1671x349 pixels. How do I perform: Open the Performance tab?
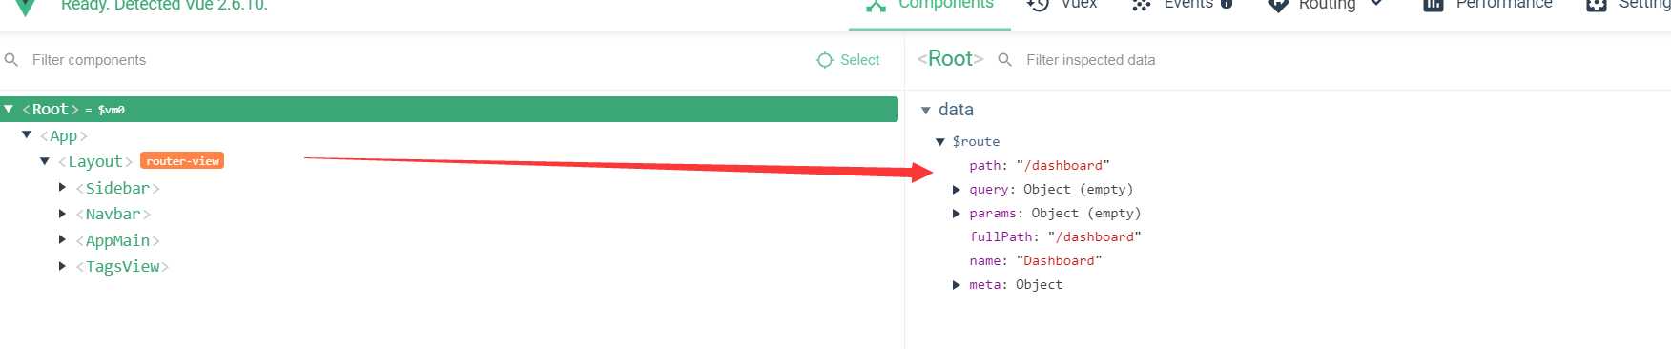(1488, 6)
